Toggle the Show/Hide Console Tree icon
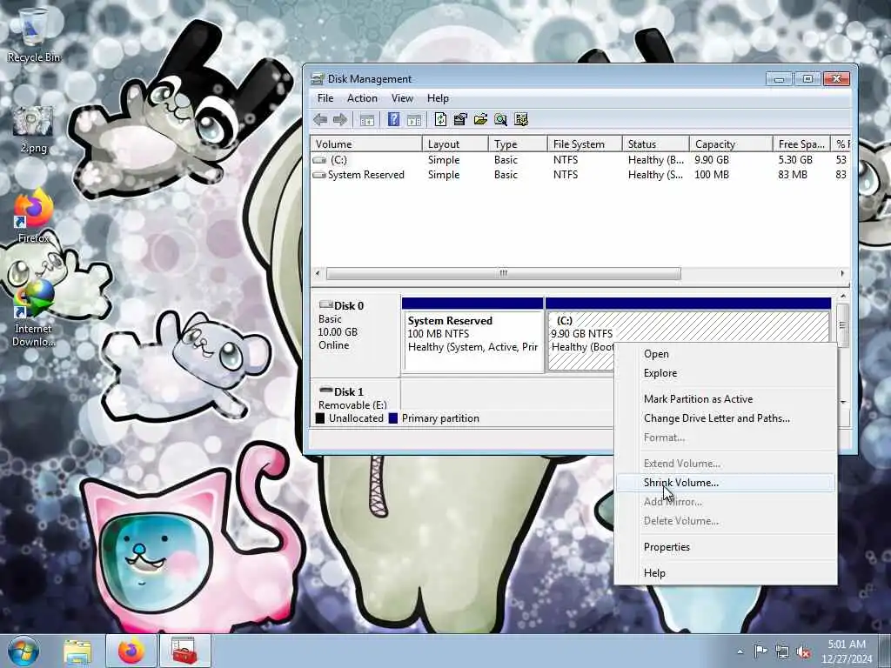891x668 pixels. pos(367,119)
